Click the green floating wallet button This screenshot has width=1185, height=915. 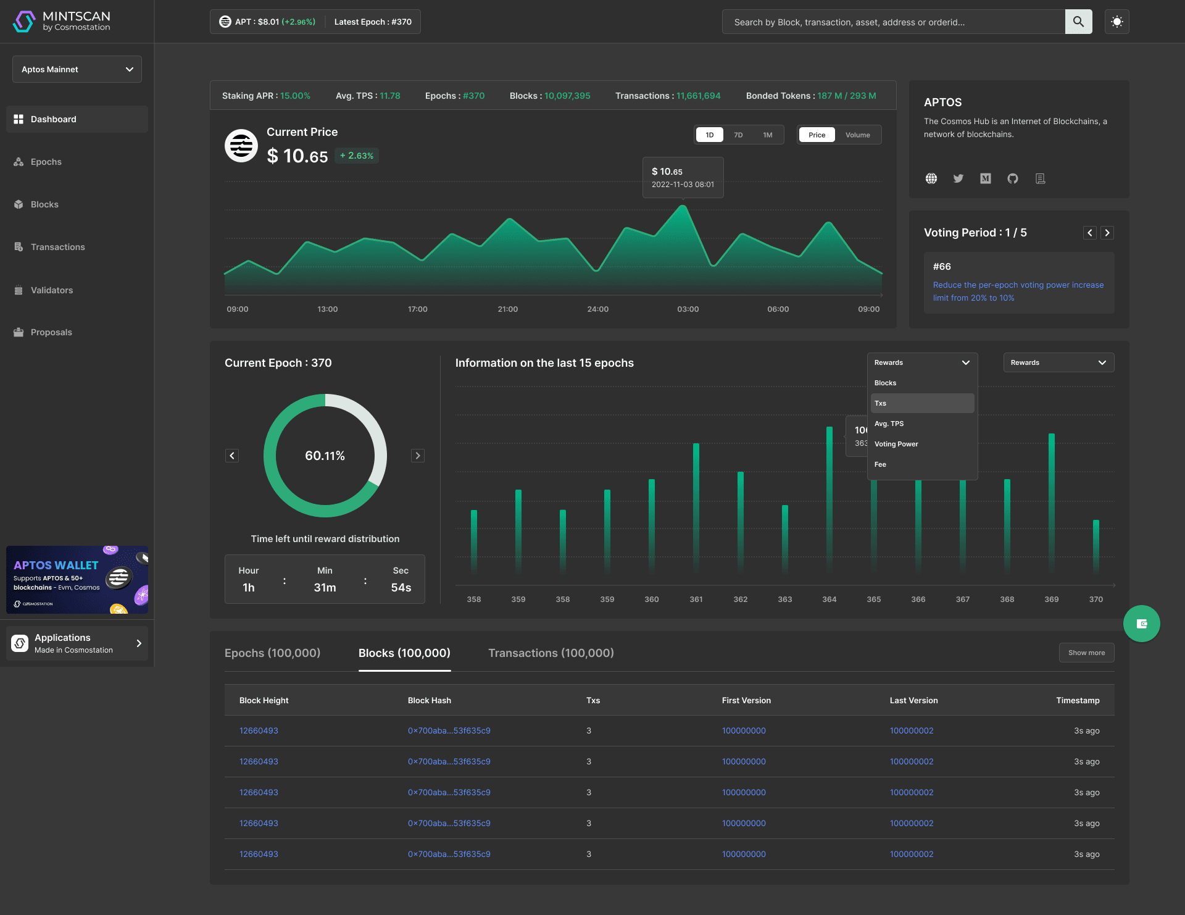[x=1142, y=624]
